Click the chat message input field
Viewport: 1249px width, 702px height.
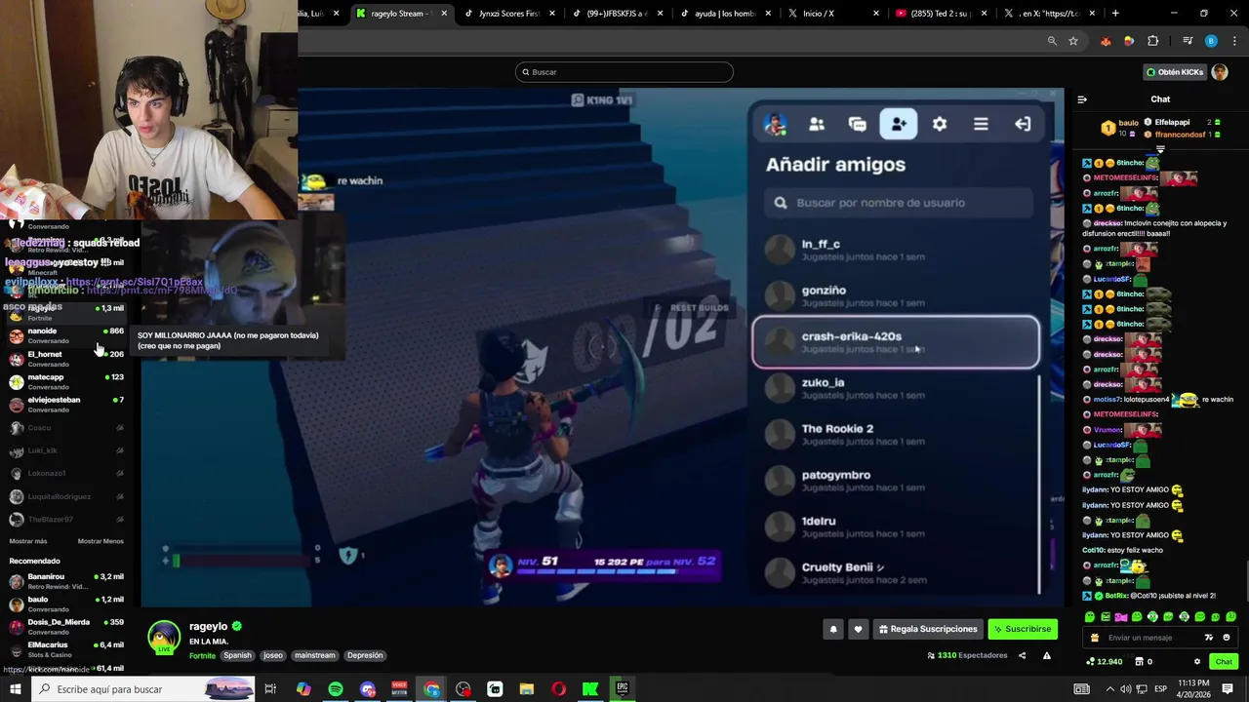pos(1151,638)
